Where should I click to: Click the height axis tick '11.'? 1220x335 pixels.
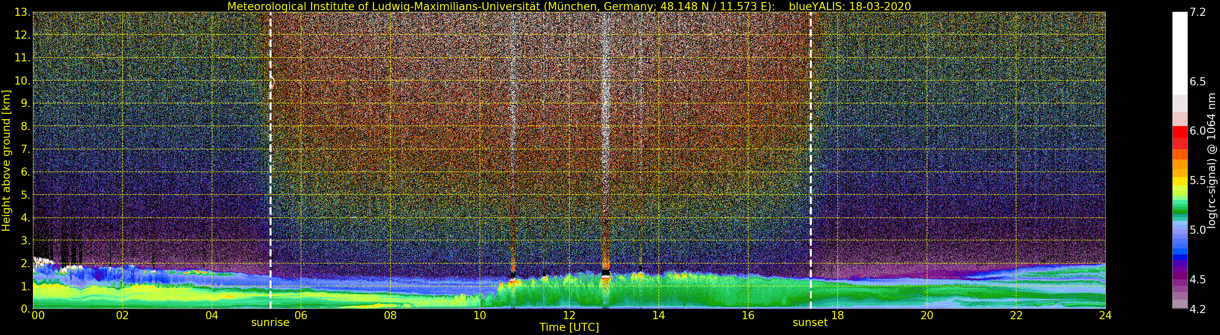pyautogui.click(x=22, y=58)
